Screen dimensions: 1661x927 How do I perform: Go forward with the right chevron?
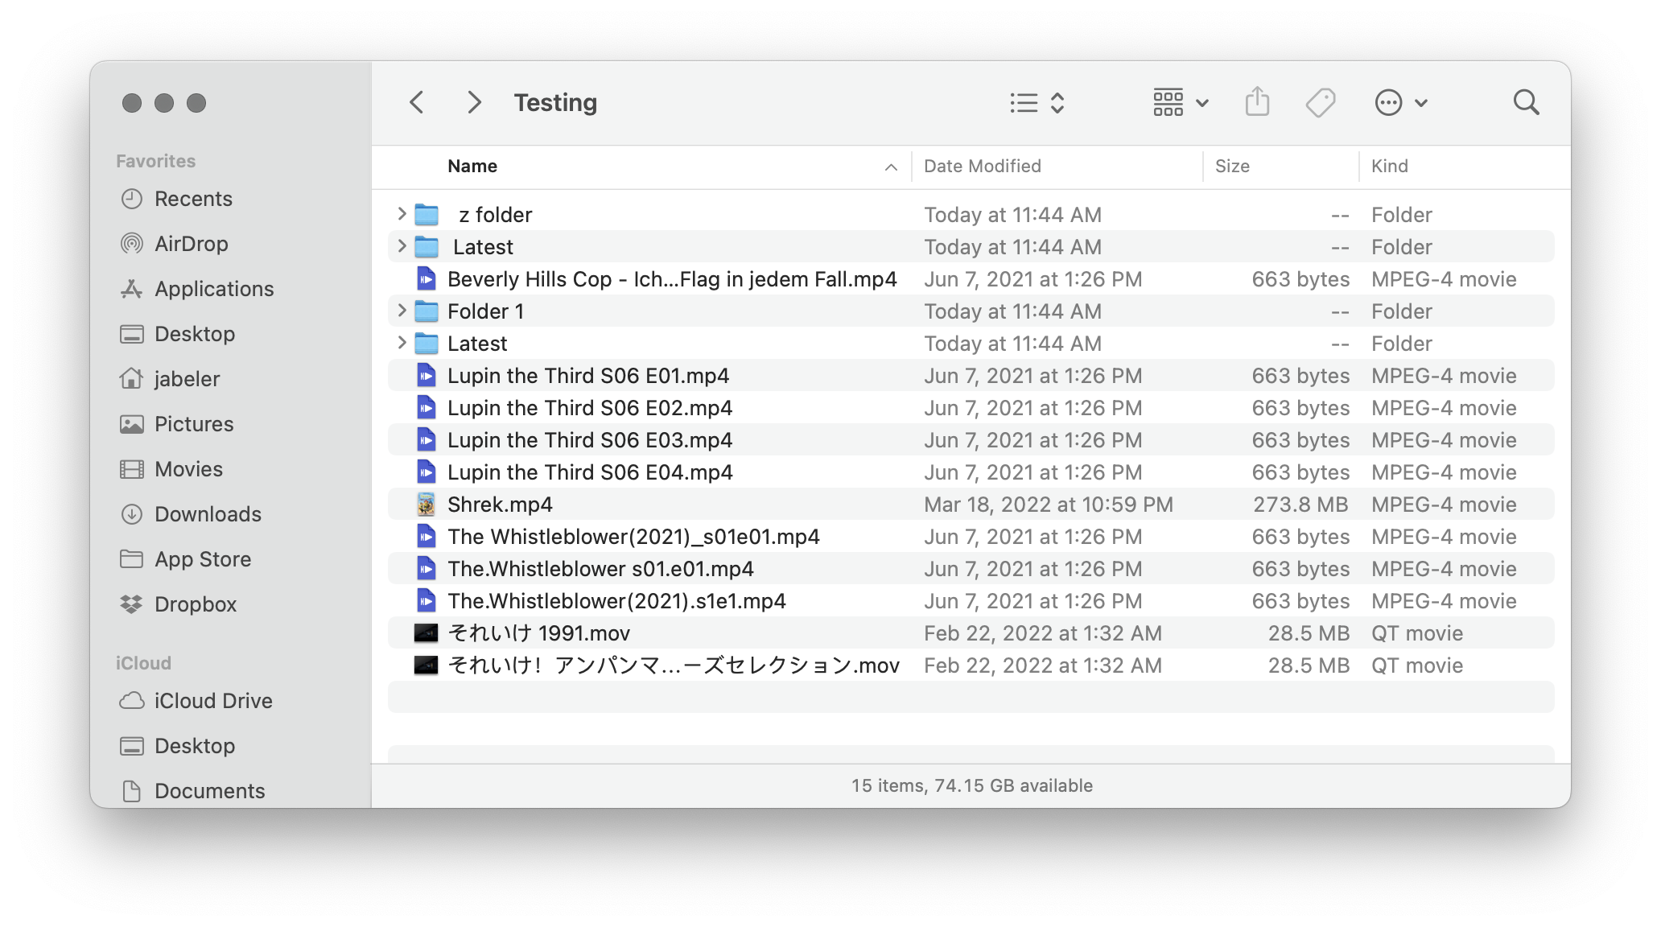[x=474, y=103]
